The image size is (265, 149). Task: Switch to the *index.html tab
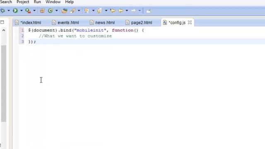tap(28, 23)
